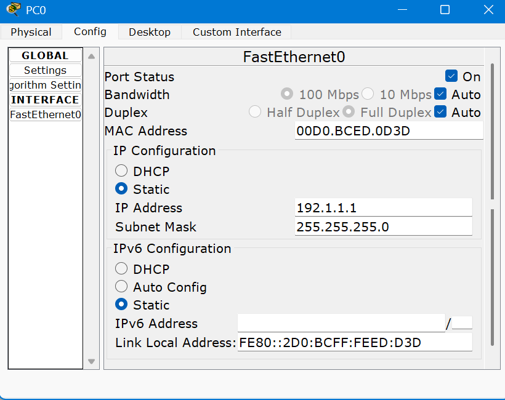Open the Custom Interface tab
Screen dimensions: 505x400
coord(236,32)
